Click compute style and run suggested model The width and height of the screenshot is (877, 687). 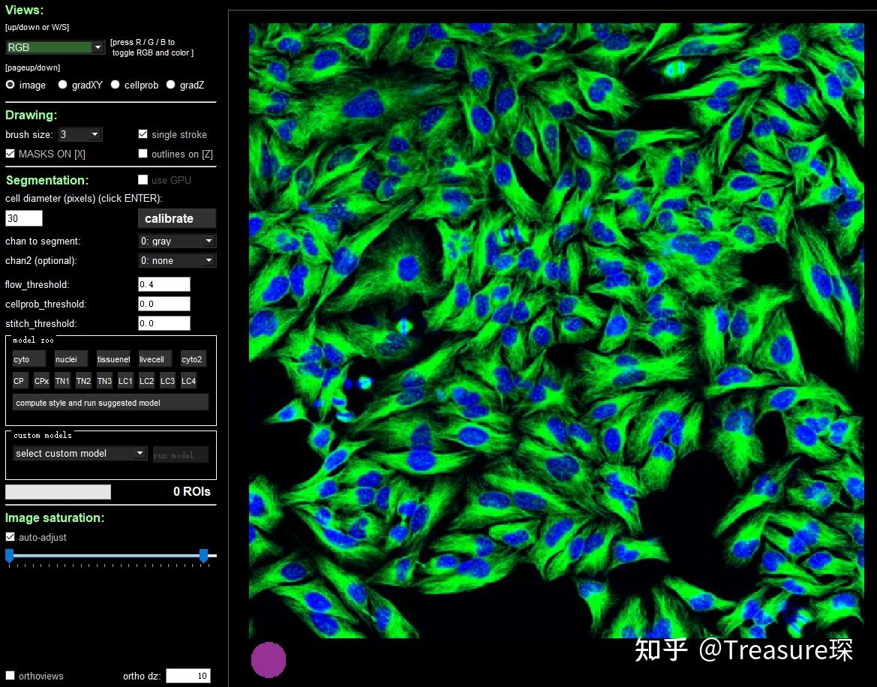pyautogui.click(x=110, y=402)
